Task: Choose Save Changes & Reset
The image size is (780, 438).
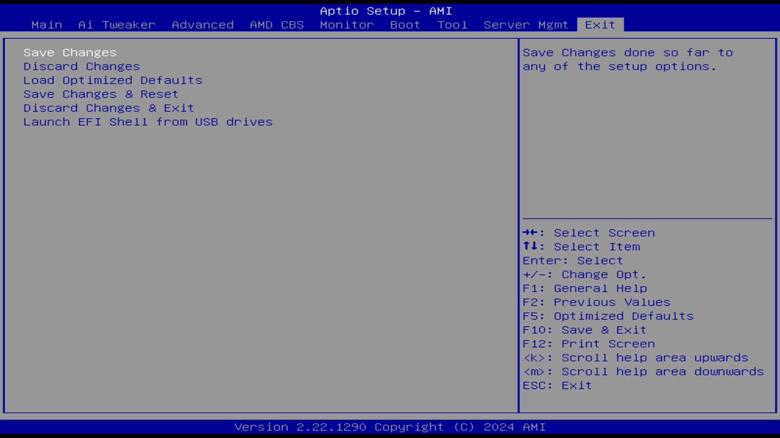Action: pyautogui.click(x=101, y=94)
